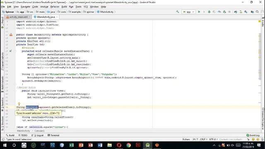Open the Structure sidebar tab

2,123
